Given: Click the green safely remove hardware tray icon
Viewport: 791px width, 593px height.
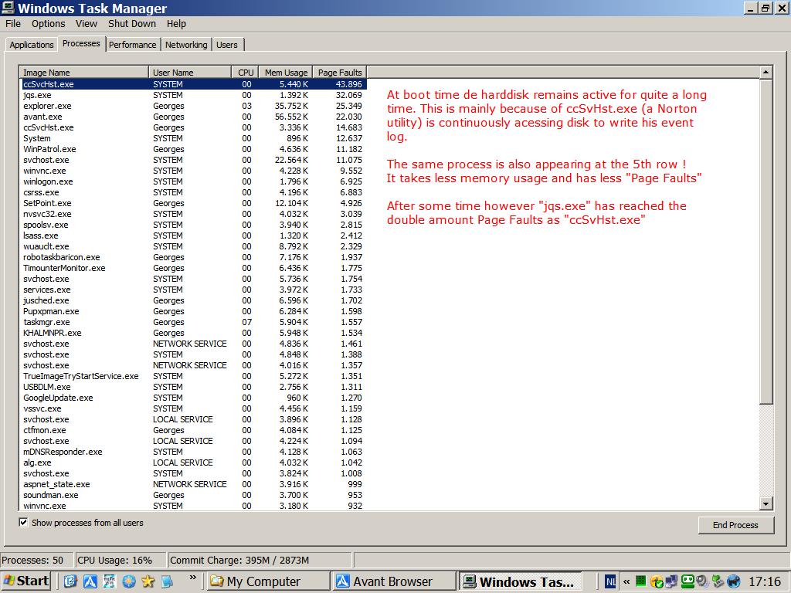Looking at the screenshot, I should [x=718, y=582].
